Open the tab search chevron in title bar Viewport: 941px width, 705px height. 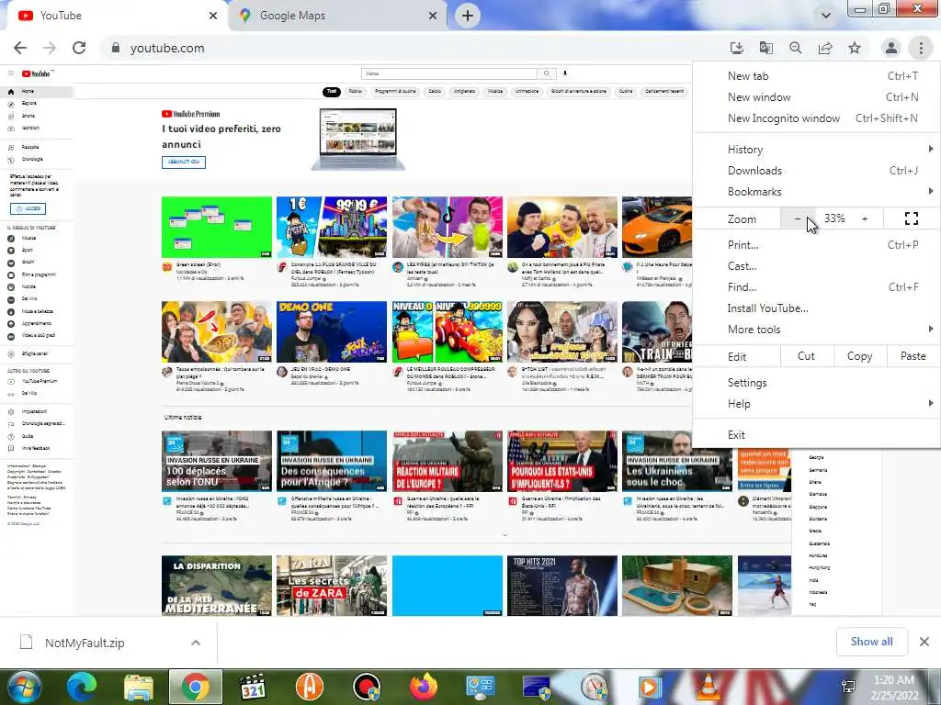(826, 16)
